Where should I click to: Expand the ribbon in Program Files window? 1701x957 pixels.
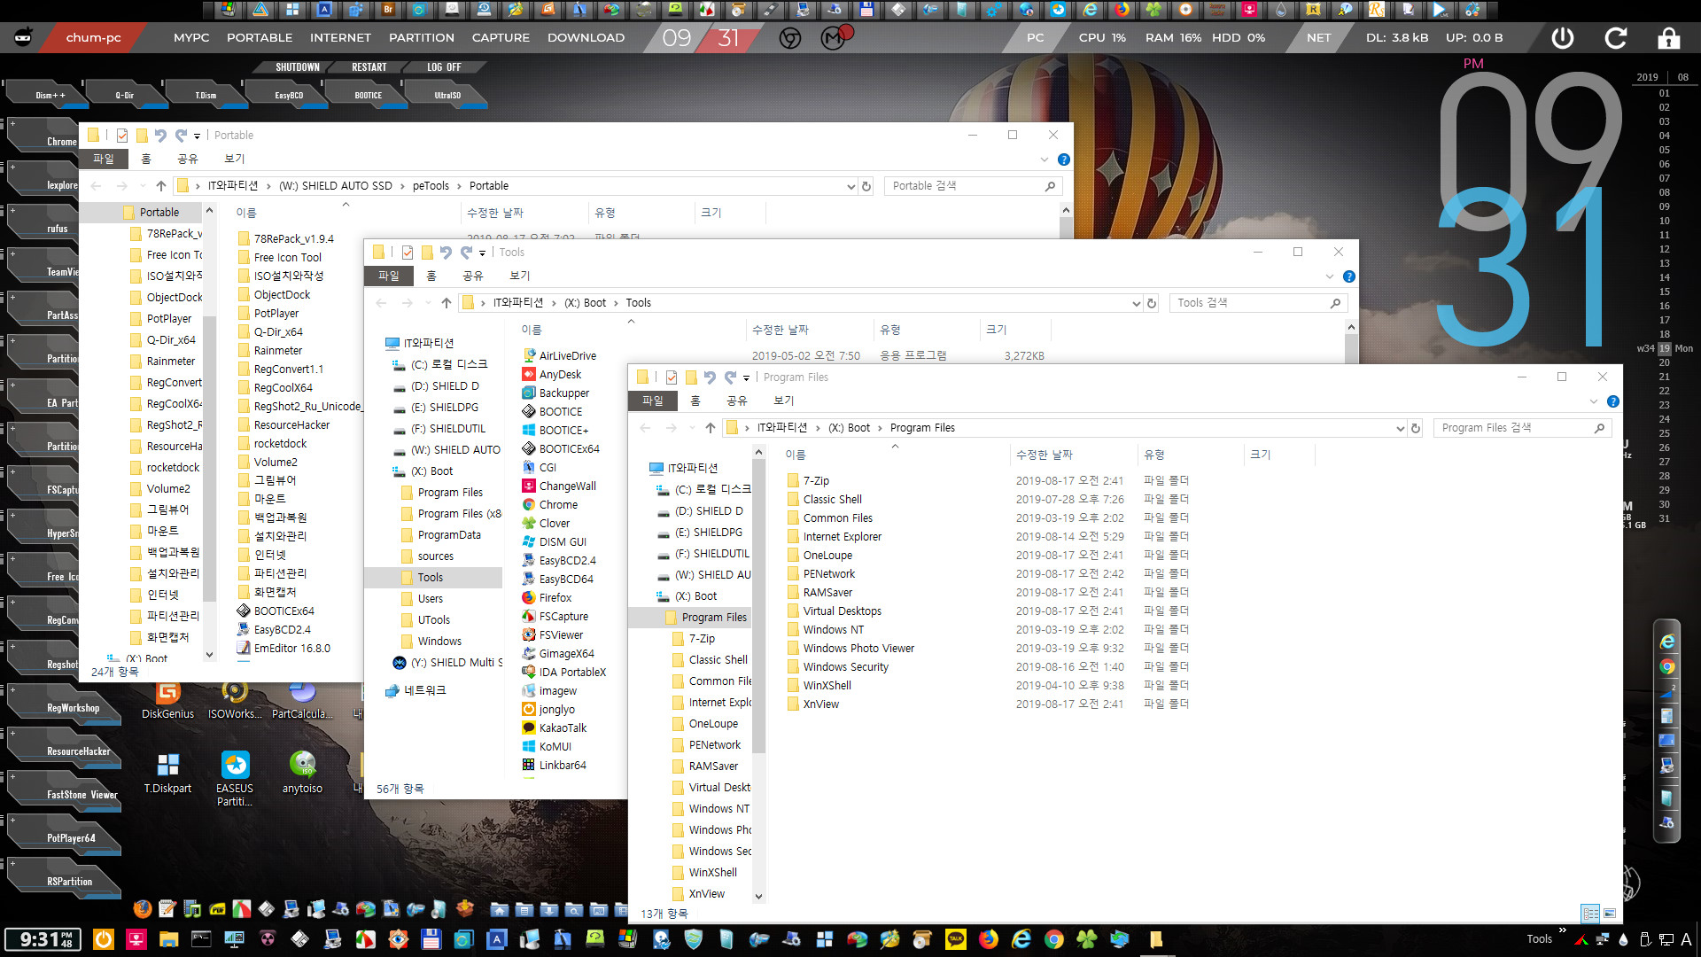tap(1594, 401)
